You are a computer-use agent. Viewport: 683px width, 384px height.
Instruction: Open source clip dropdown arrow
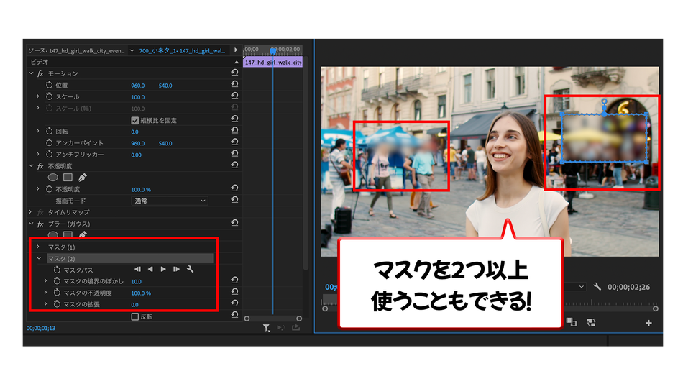[x=132, y=50]
